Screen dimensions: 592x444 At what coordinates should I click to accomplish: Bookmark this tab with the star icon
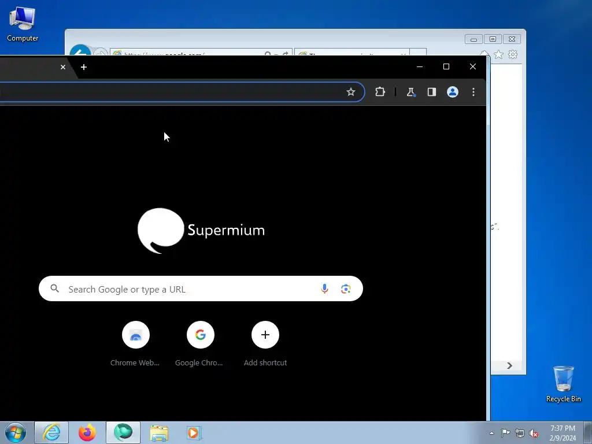[x=351, y=92]
